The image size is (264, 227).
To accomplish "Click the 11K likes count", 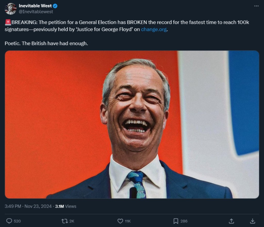I will click(128, 221).
